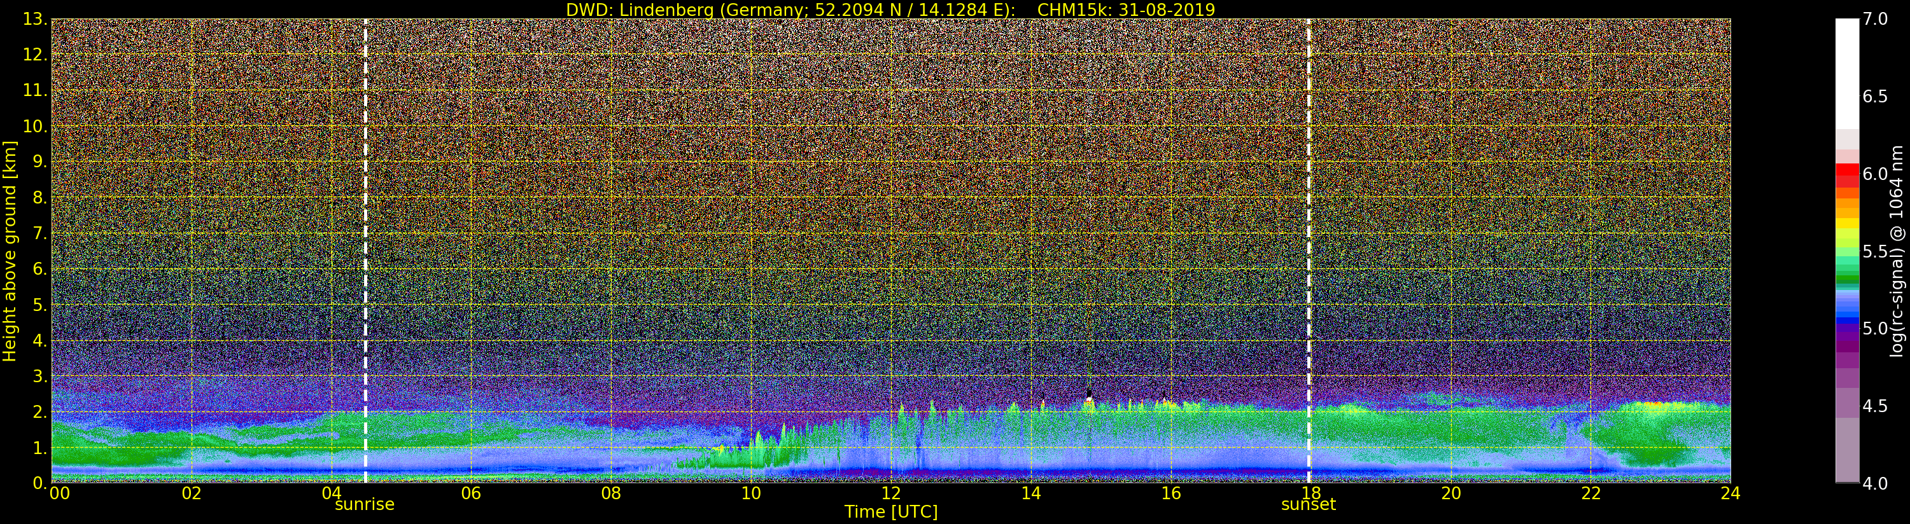Click the height axis tick '9.'
Image resolution: width=1910 pixels, height=524 pixels.
[x=41, y=162]
